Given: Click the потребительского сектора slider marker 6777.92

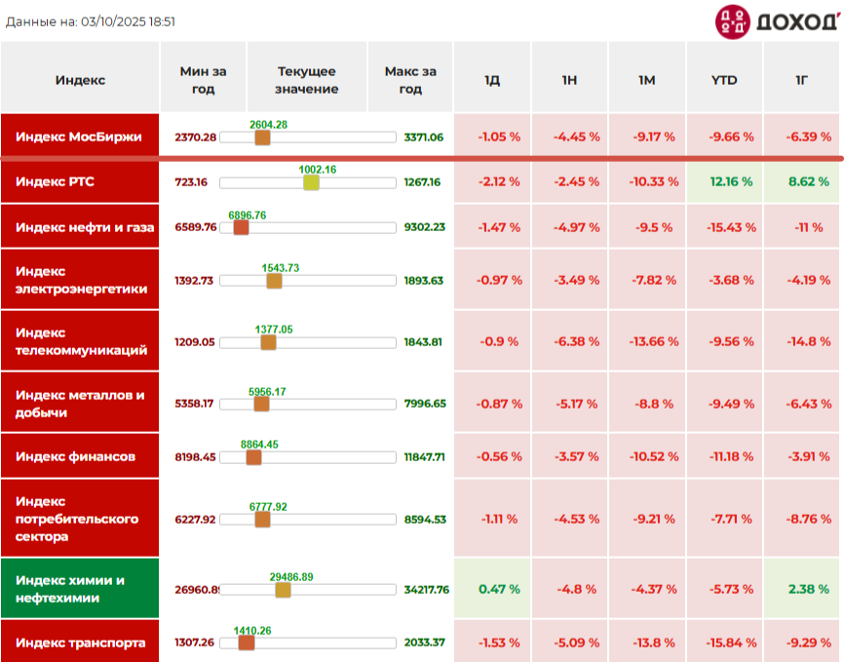Looking at the screenshot, I should click(263, 520).
